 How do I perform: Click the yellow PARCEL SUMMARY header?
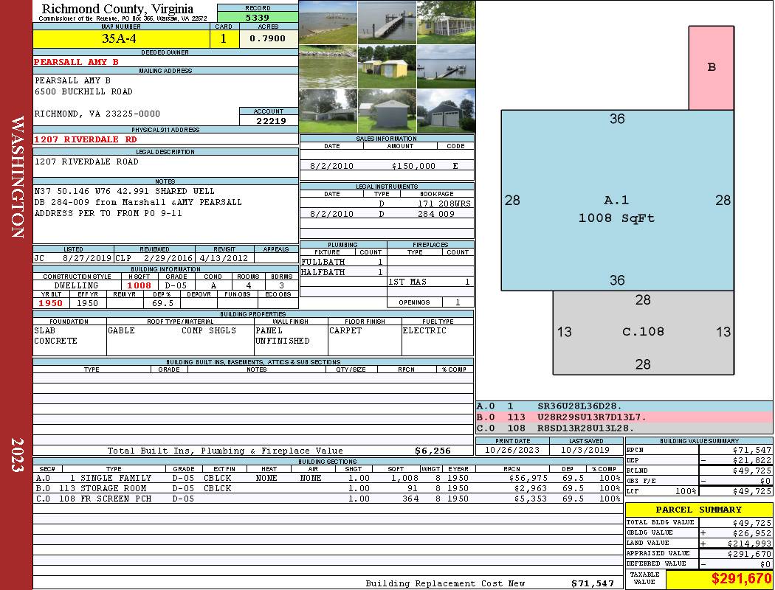point(698,510)
